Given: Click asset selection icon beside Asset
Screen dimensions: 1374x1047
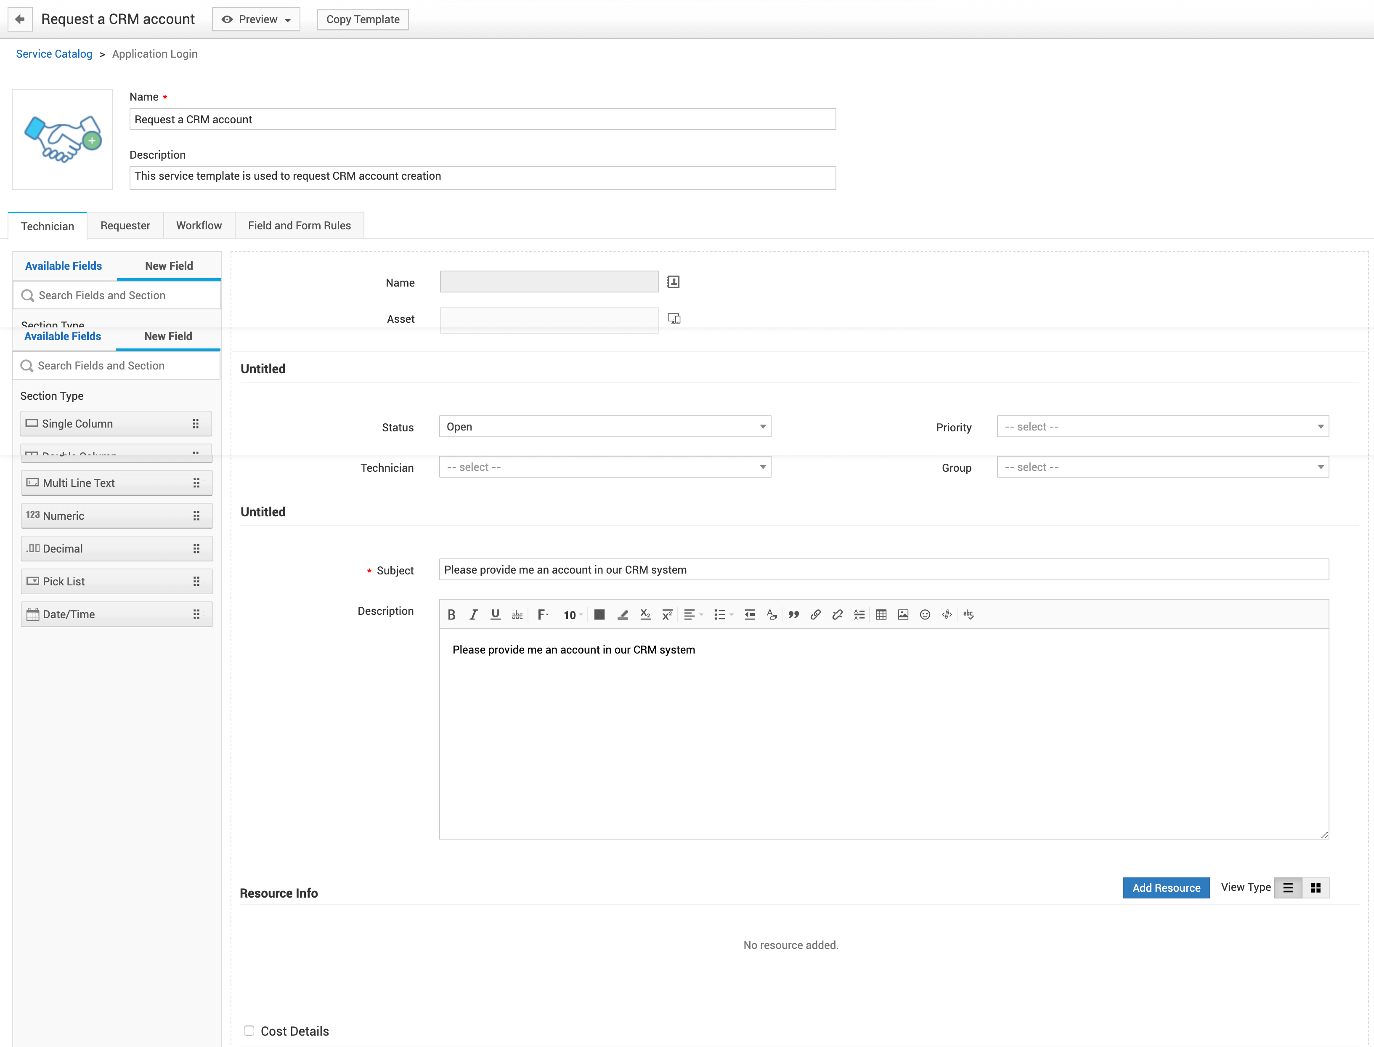Looking at the screenshot, I should point(674,319).
